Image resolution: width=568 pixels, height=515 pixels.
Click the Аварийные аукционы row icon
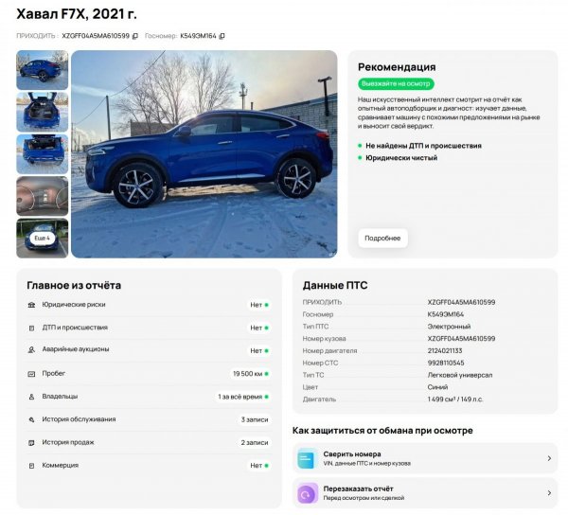tap(31, 350)
